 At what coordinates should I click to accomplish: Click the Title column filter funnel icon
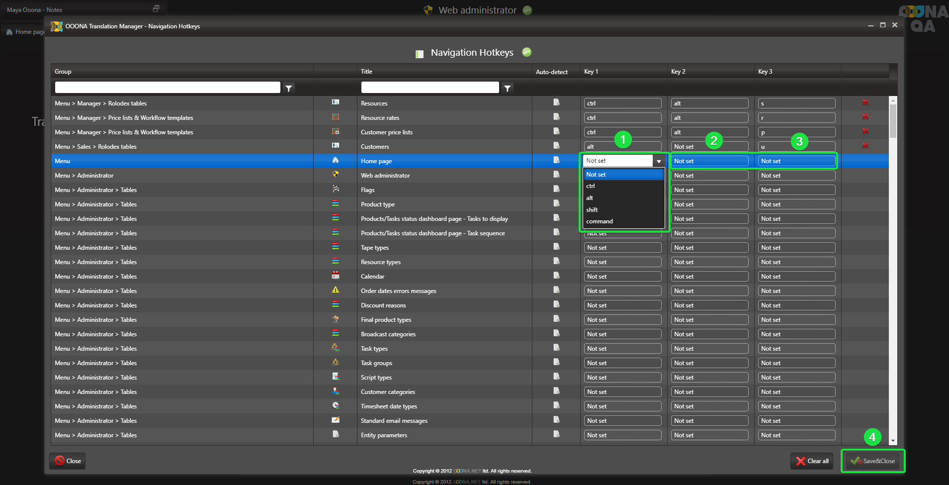[x=507, y=88]
